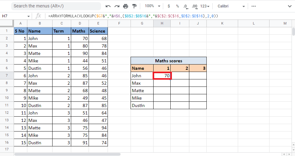Expand the 123 number format dropdown
295x156 pixels.
pyautogui.click(x=205, y=6)
